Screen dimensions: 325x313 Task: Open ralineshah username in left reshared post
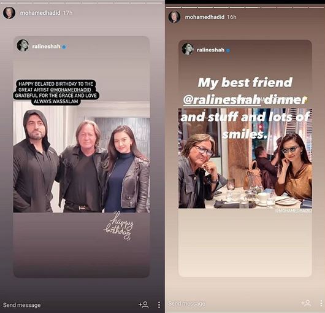pos(46,46)
